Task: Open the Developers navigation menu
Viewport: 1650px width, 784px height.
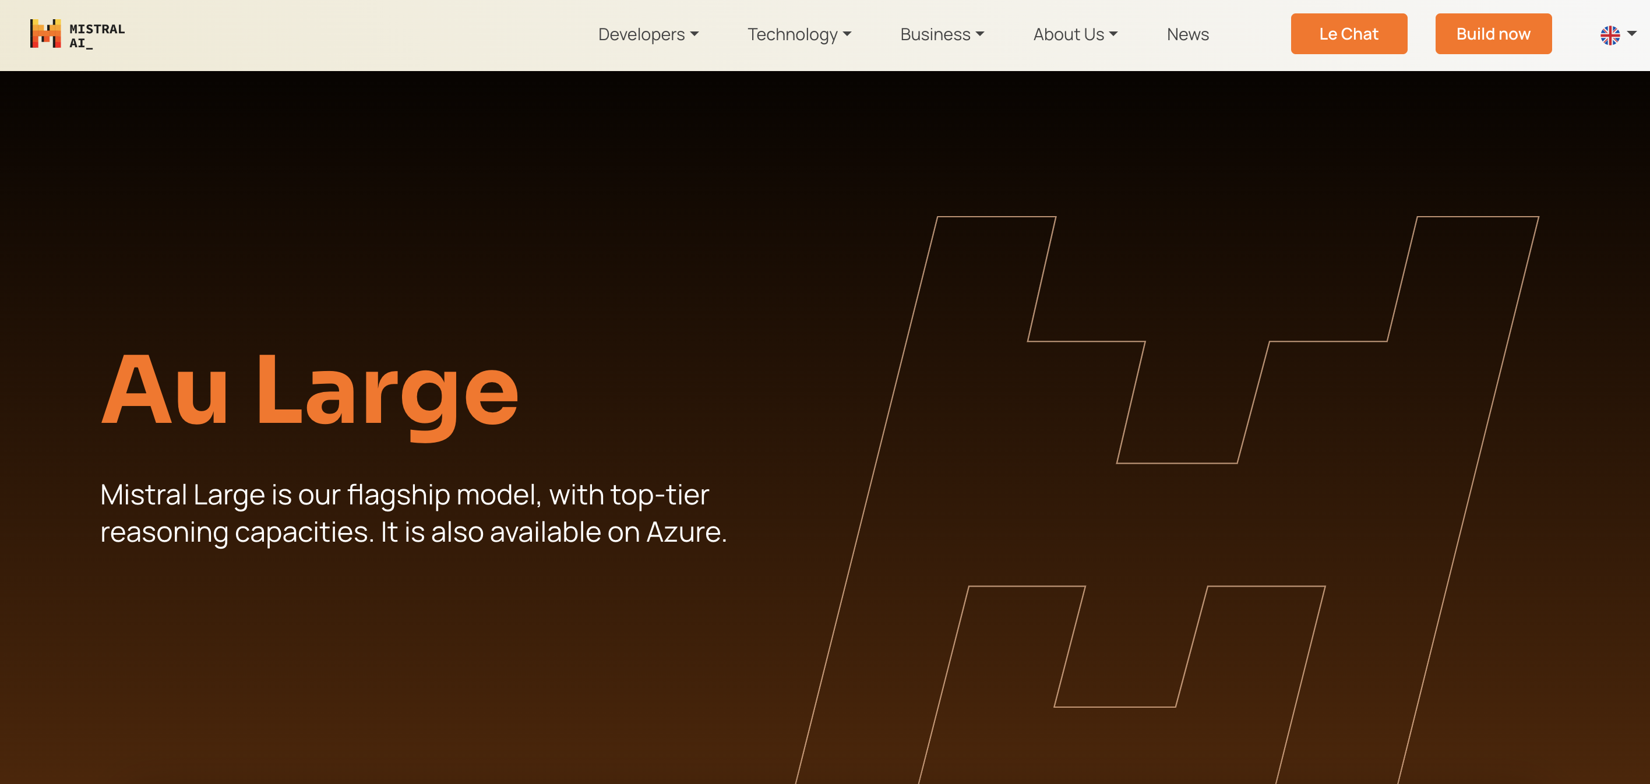Action: click(641, 34)
